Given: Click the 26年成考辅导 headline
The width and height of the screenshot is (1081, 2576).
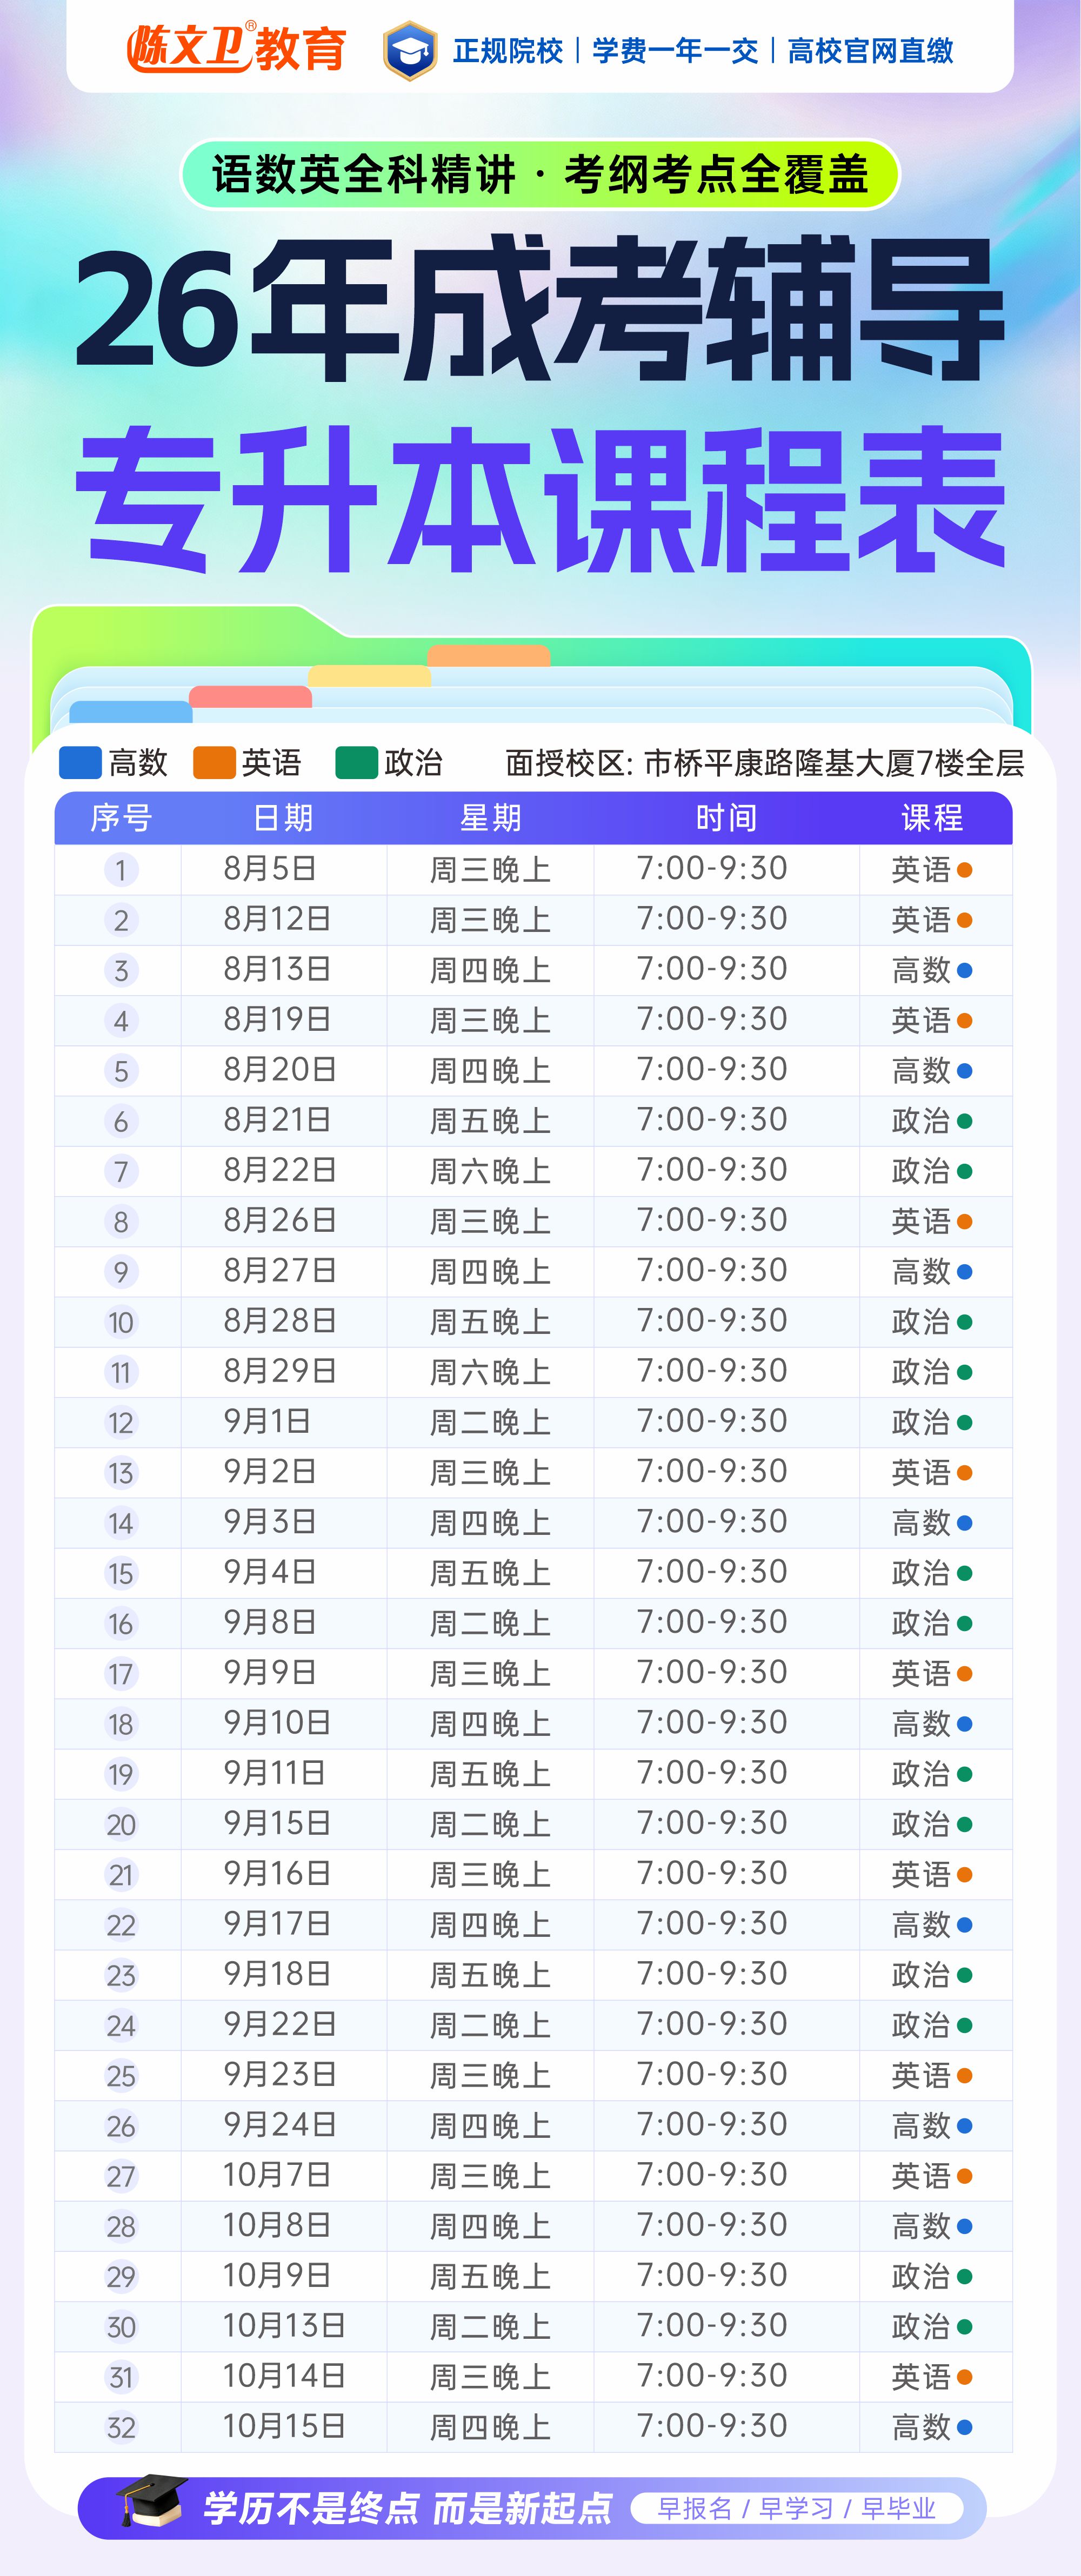Looking at the screenshot, I should coord(540,309).
